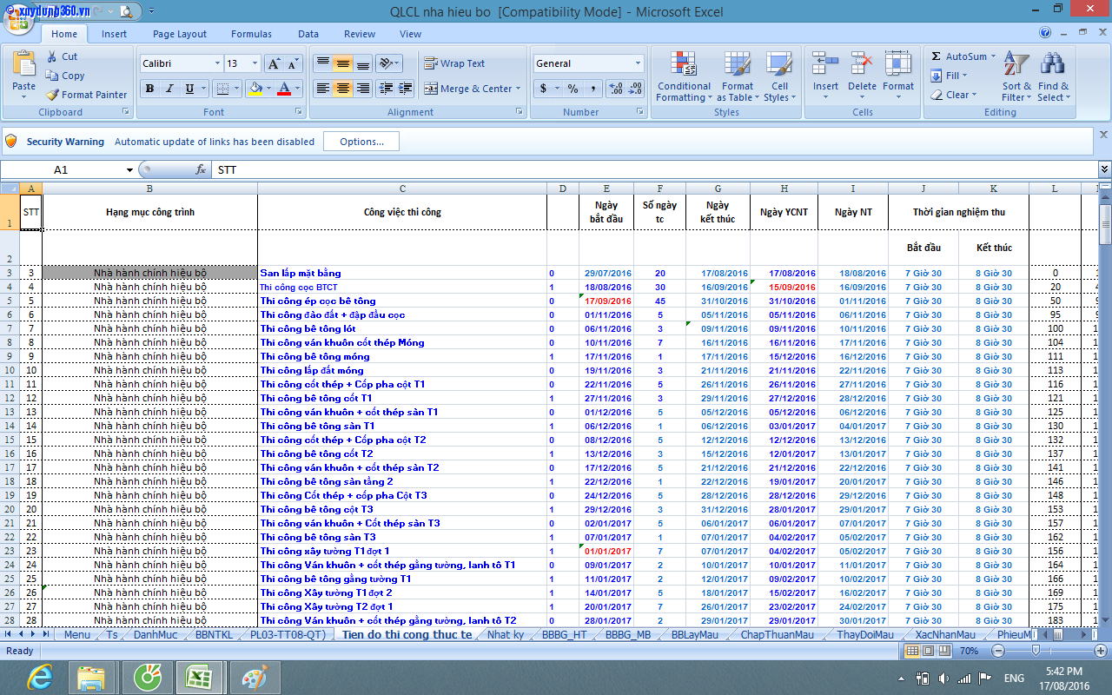The height and width of the screenshot is (695, 1112).
Task: Open Excel Help question mark
Action: coord(1046,33)
